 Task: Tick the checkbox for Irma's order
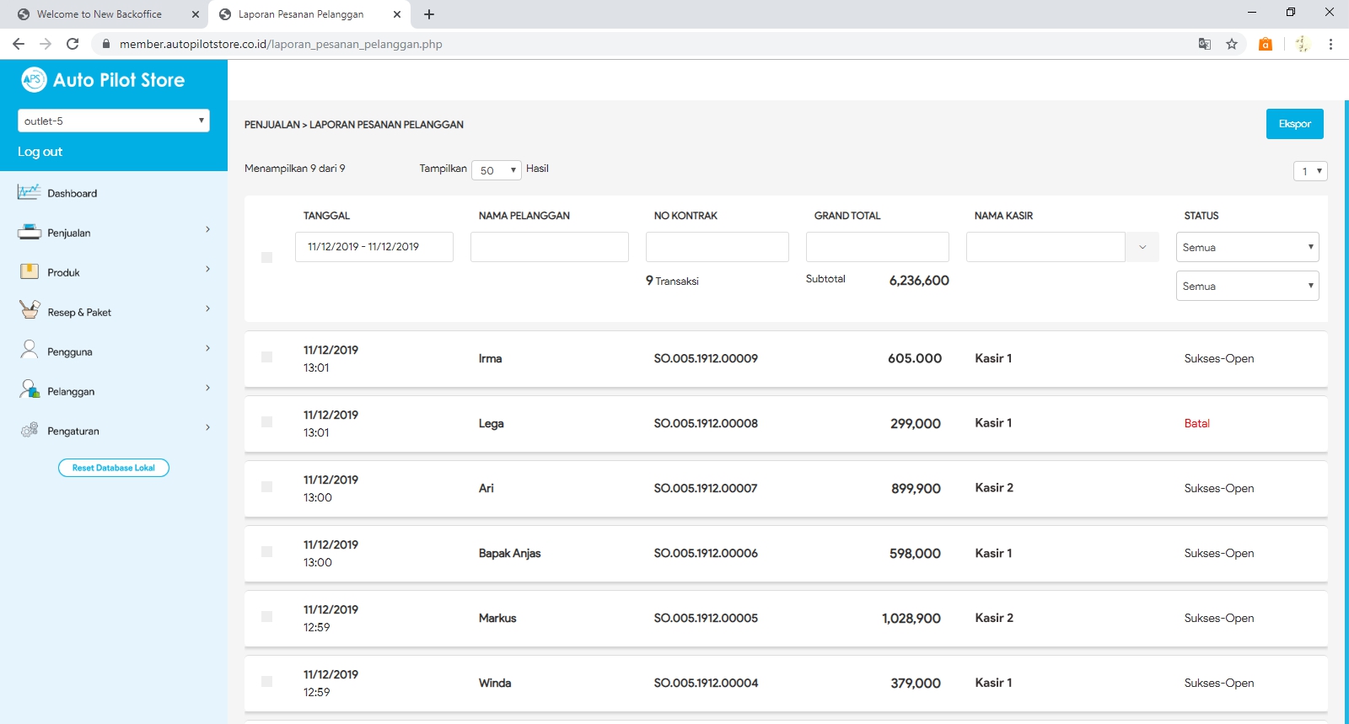pyautogui.click(x=266, y=357)
